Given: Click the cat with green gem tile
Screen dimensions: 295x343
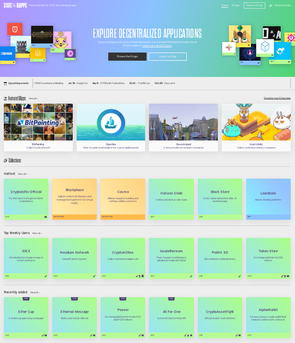Looking at the screenshot, I should coord(240,36).
